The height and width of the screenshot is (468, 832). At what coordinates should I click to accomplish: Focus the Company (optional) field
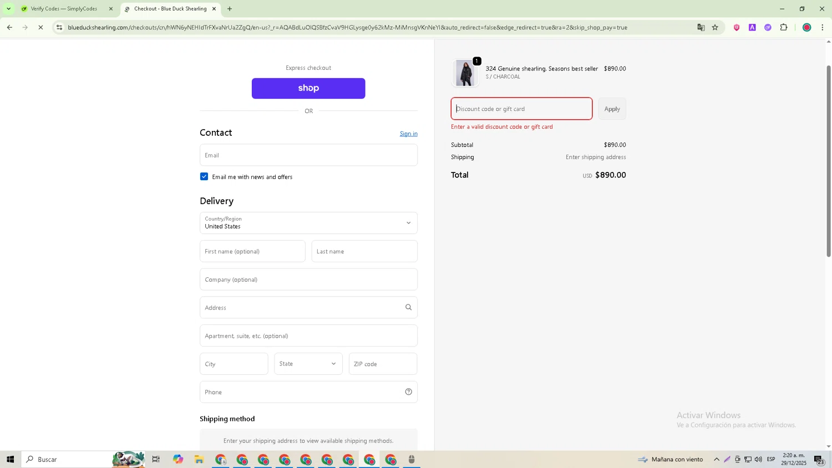click(308, 279)
